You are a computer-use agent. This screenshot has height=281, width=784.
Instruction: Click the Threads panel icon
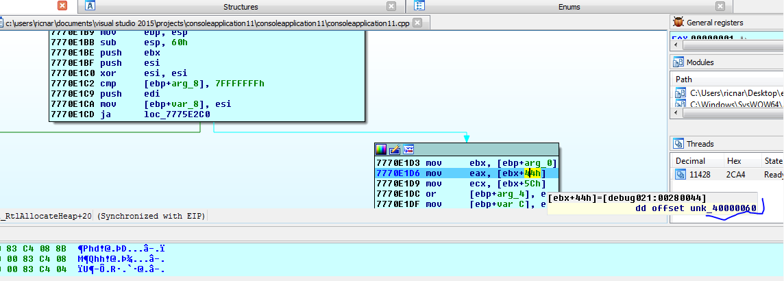pos(679,144)
